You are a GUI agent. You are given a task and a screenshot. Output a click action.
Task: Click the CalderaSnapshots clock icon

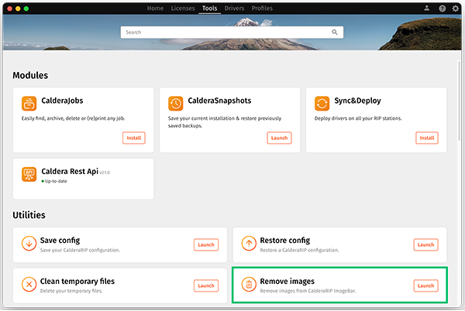(176, 103)
